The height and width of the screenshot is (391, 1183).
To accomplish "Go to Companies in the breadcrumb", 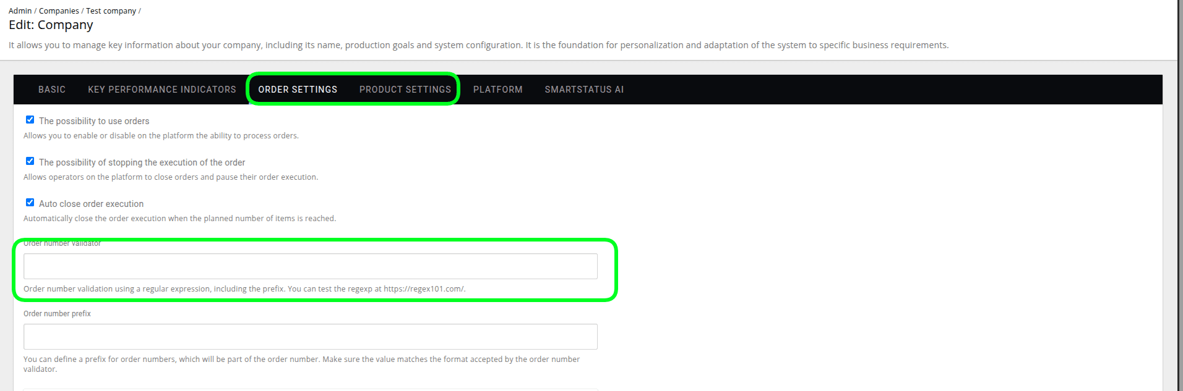I will tap(59, 11).
